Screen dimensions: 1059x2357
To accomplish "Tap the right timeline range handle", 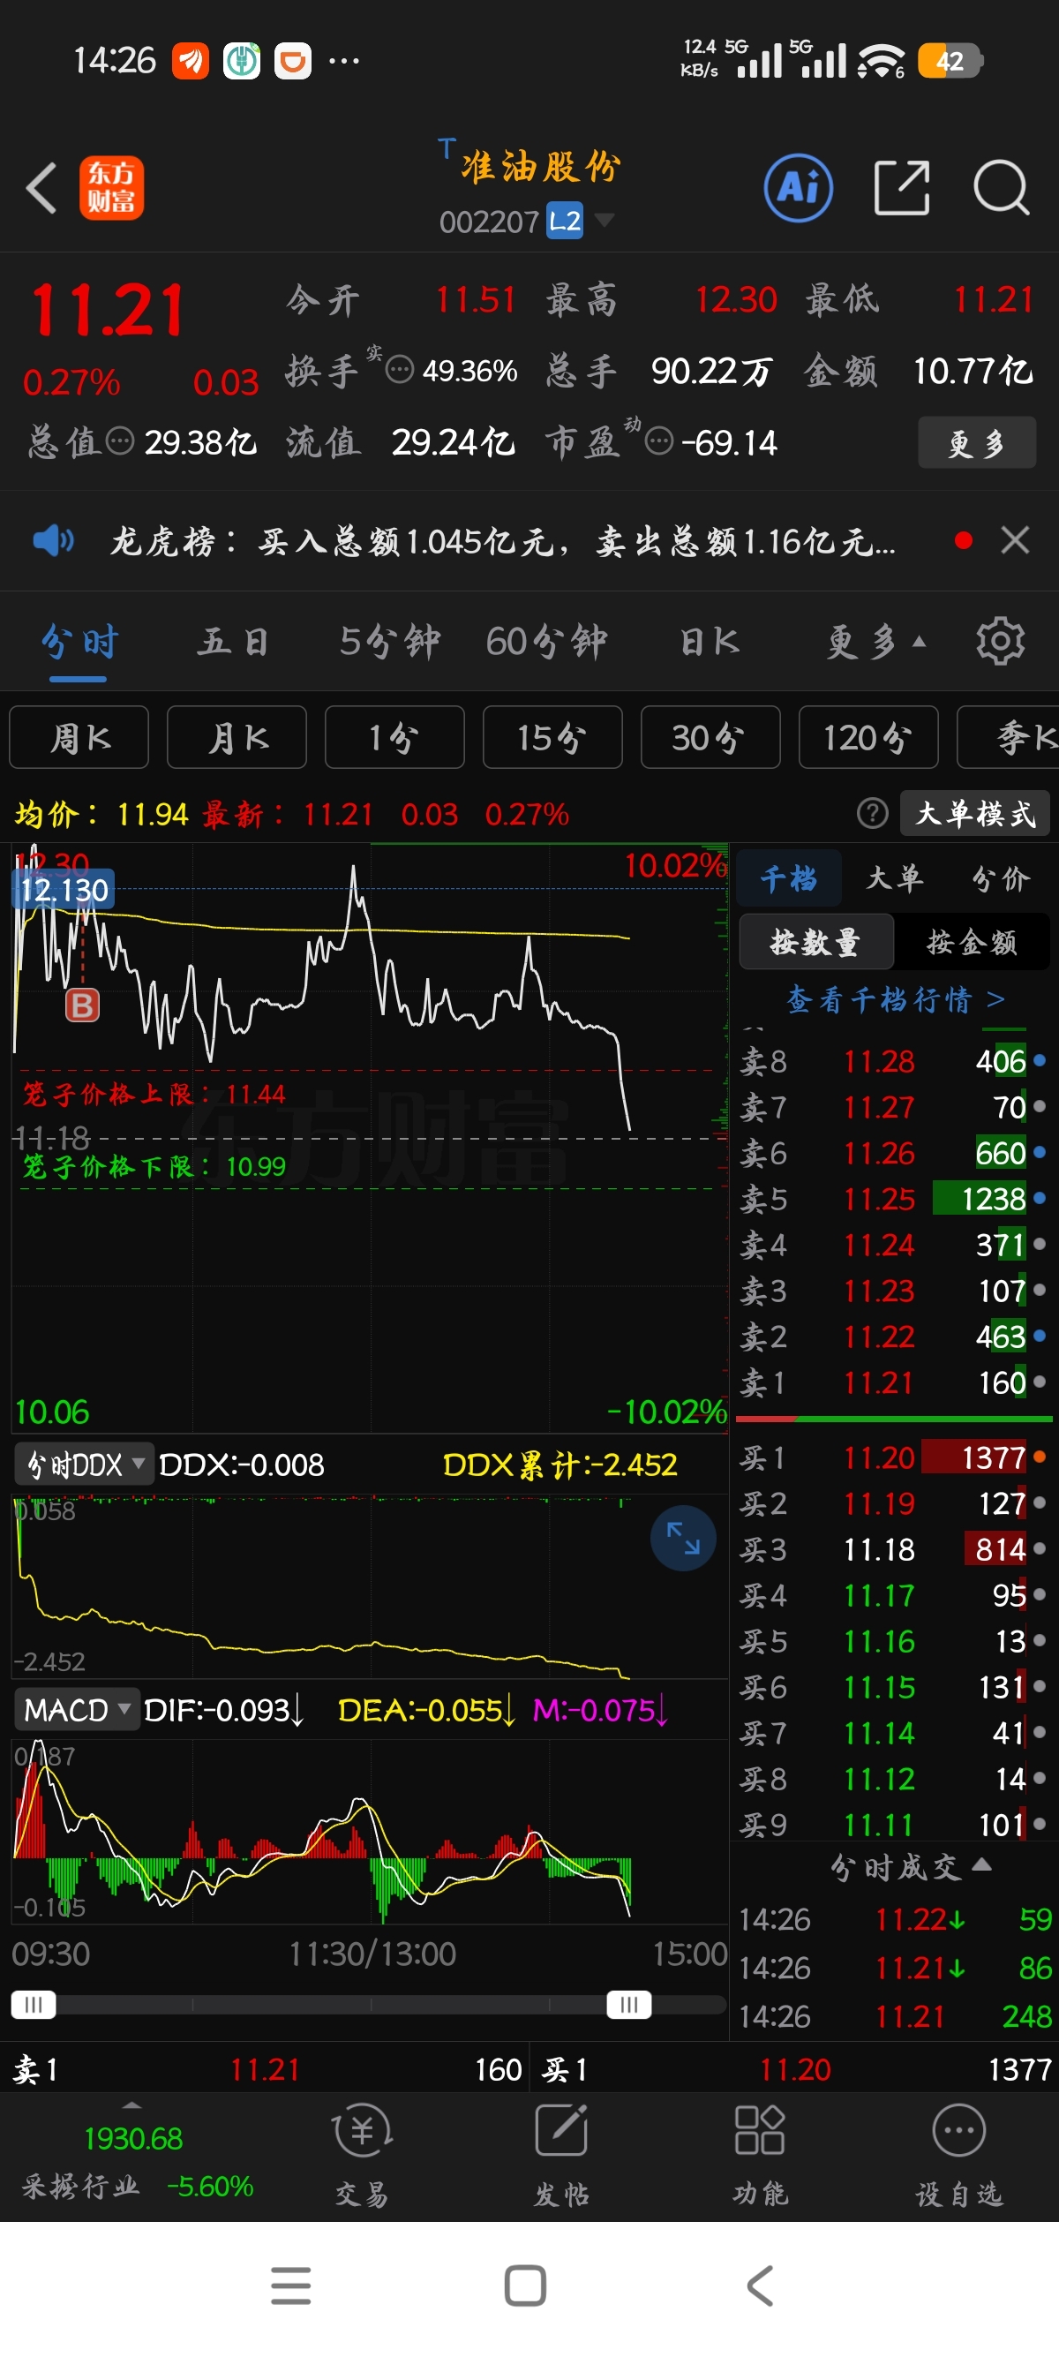I will coord(629,2005).
